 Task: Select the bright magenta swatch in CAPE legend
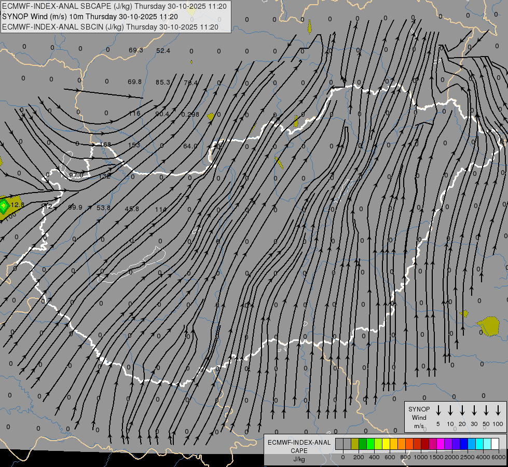[441, 444]
